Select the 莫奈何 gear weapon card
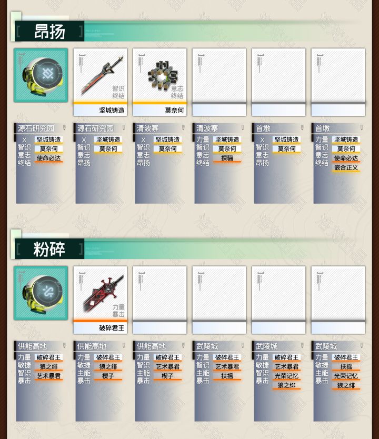Screen dimensions: 379x439 [x=159, y=82]
